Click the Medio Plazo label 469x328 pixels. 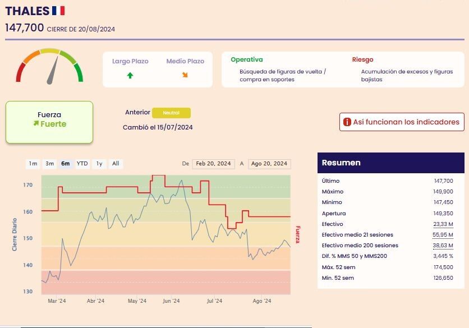[x=185, y=61]
